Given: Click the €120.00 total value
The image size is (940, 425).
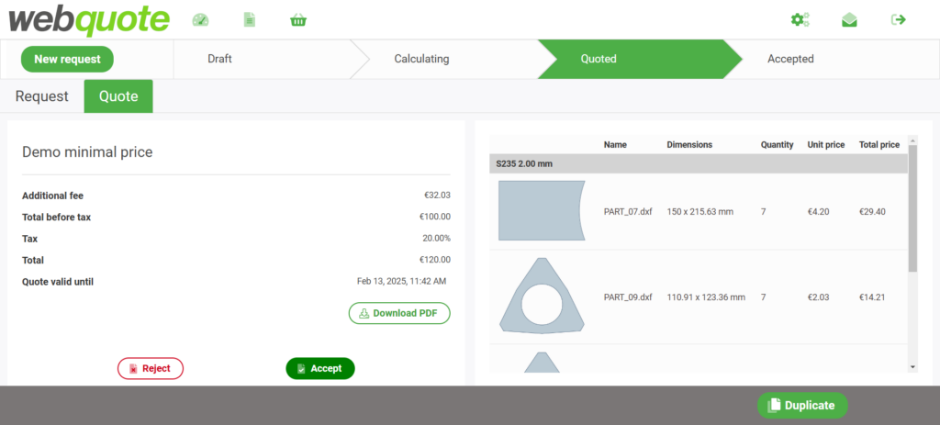Looking at the screenshot, I should pyautogui.click(x=435, y=260).
